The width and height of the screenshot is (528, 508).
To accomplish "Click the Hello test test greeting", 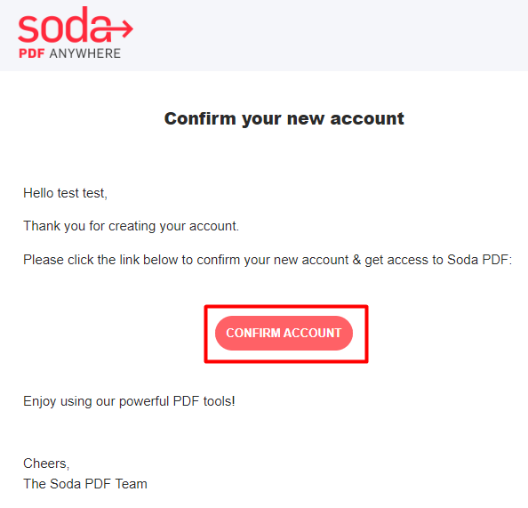I will (65, 193).
